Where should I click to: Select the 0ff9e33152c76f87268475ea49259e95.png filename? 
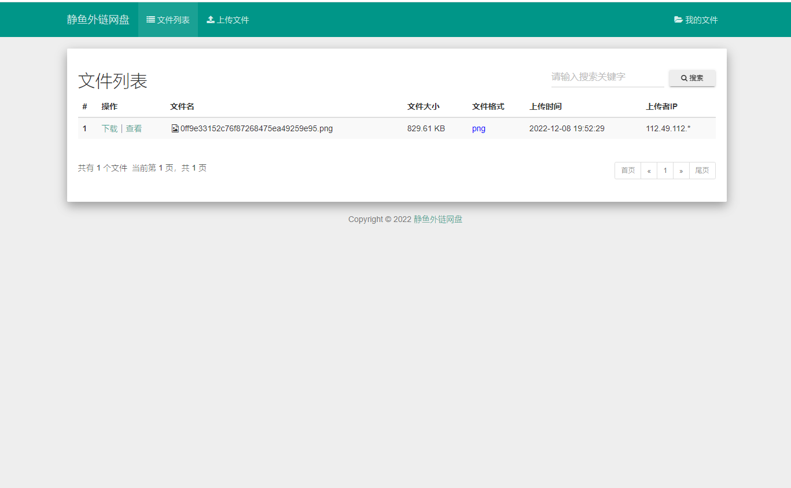pyautogui.click(x=256, y=128)
